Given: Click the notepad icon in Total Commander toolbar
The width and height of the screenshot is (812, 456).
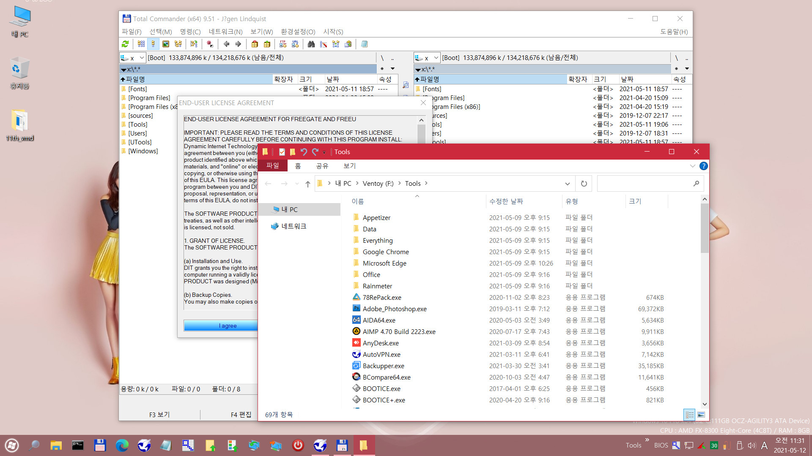Looking at the screenshot, I should (x=364, y=44).
